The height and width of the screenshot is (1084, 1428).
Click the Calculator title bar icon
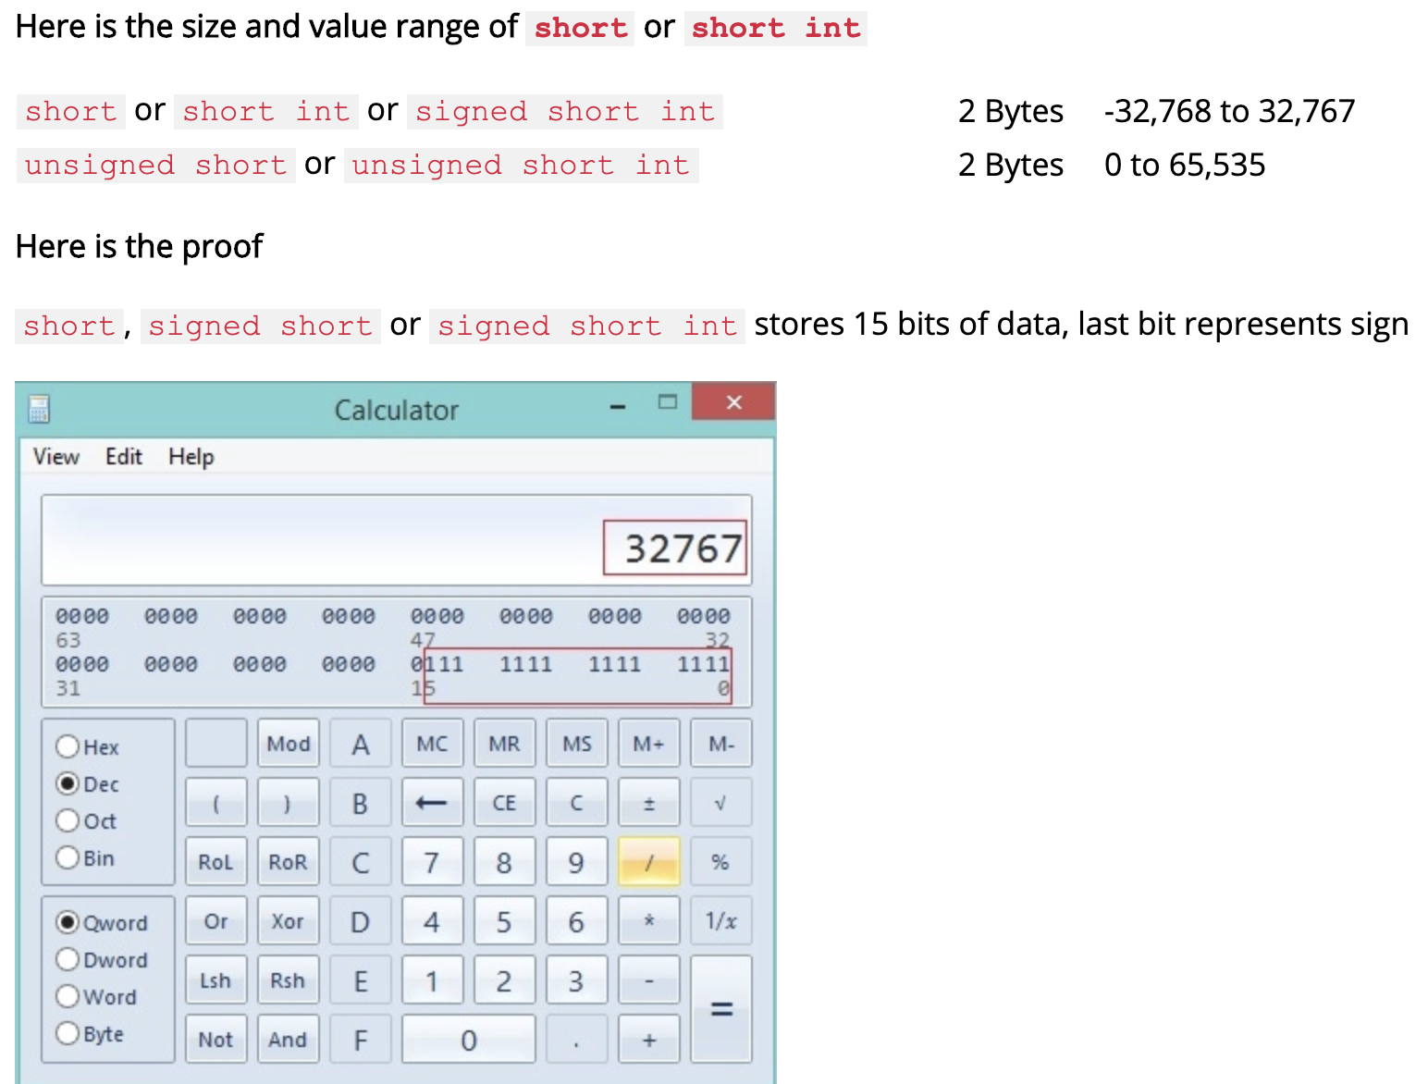click(x=38, y=409)
